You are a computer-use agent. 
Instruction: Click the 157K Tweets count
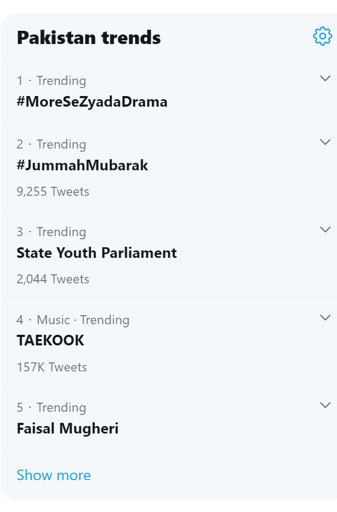(52, 367)
